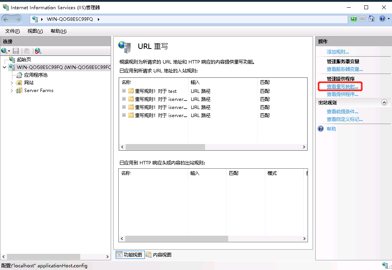Collapse the WIN-QOG8ESC99FQ server node
Image resolution: width=392 pixels, height=270 pixels.
pos(4,67)
